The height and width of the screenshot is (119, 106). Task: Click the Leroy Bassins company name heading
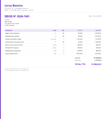(x=14, y=6)
